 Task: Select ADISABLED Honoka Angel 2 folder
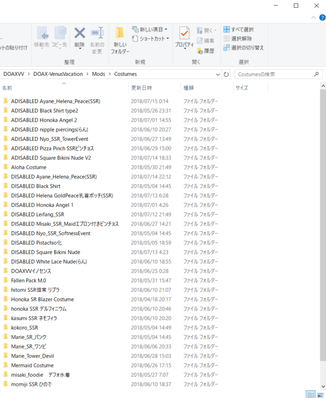[44, 120]
